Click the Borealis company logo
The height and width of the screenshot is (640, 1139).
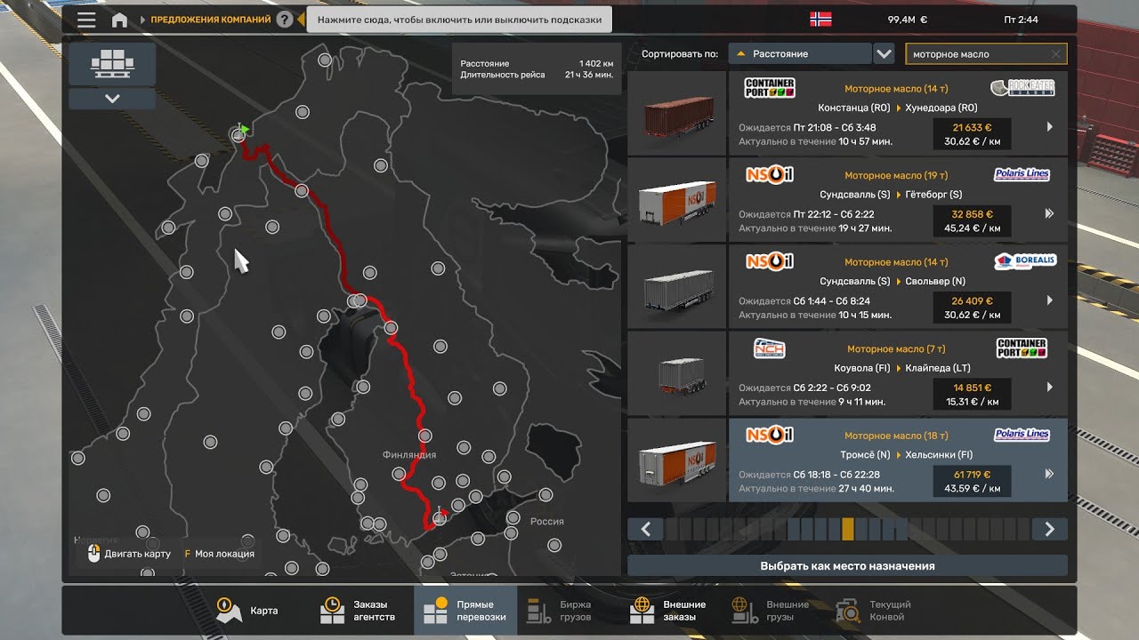(x=1025, y=261)
